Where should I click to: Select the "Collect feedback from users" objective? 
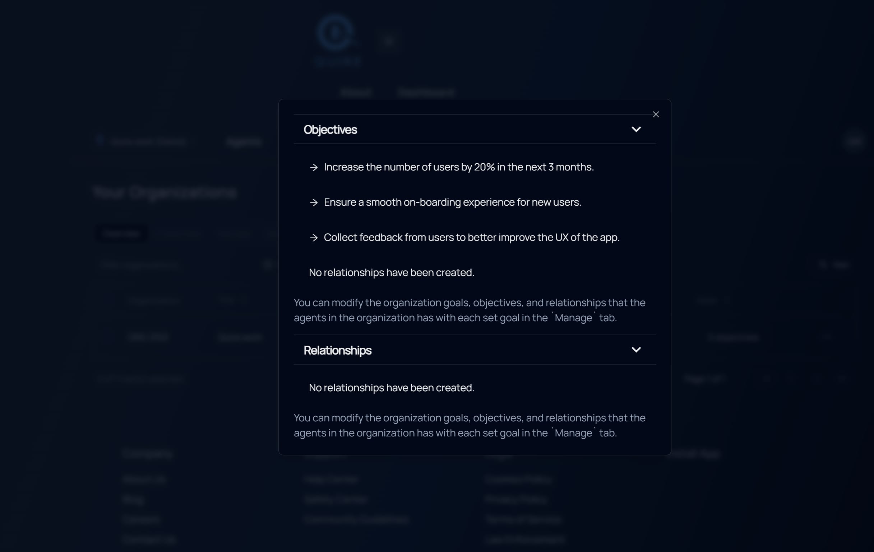[471, 238]
